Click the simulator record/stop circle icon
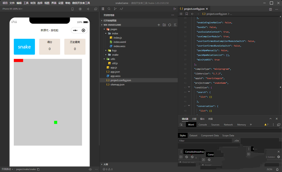The image size is (282, 172). coord(79,9)
